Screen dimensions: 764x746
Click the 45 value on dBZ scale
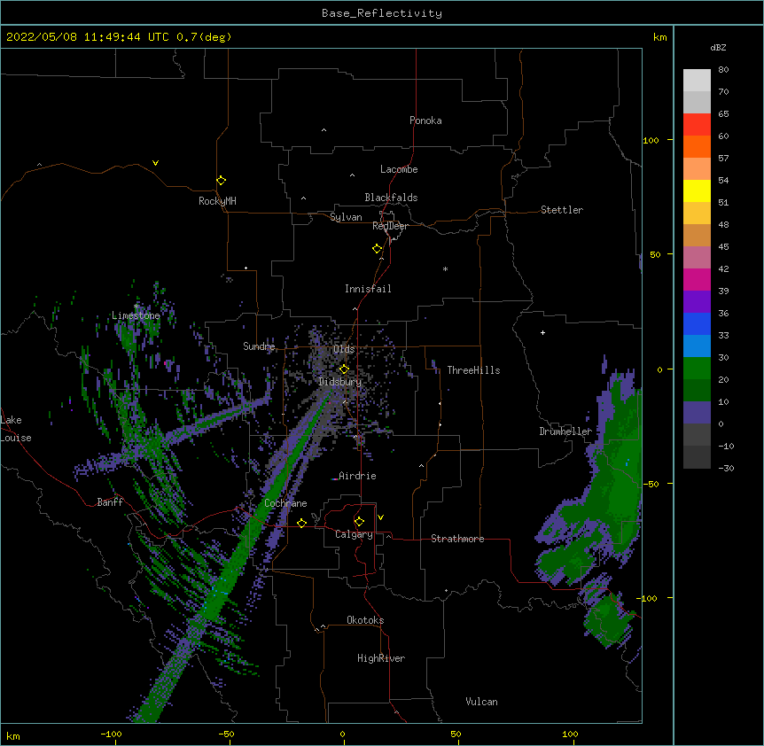(723, 246)
